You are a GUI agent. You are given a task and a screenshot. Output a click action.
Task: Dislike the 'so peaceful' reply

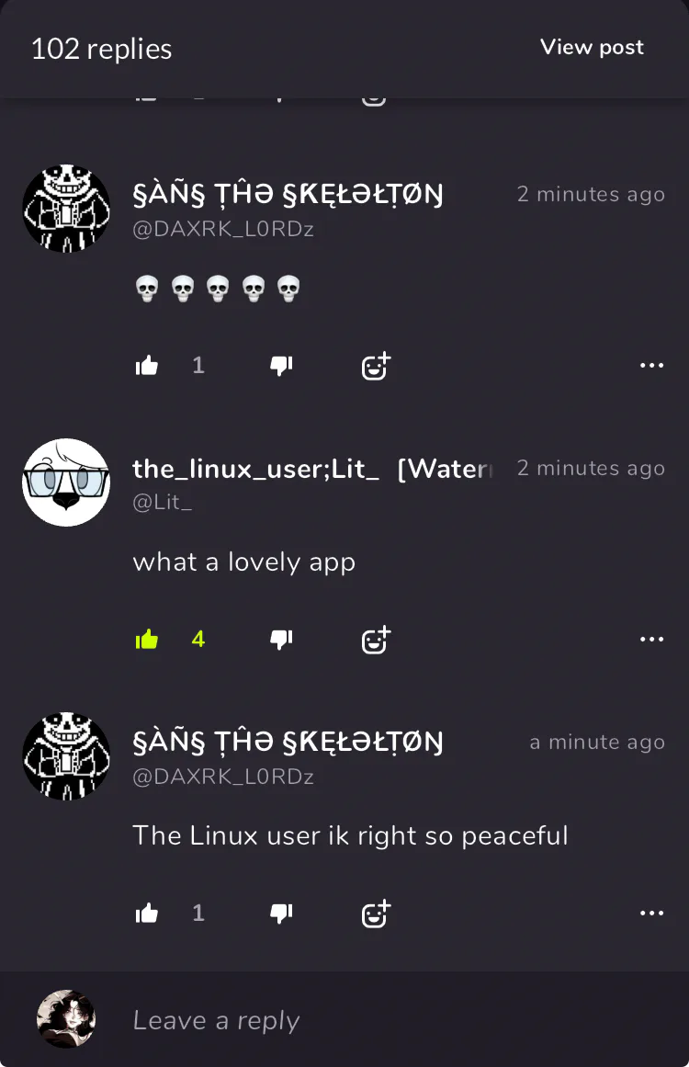(281, 914)
